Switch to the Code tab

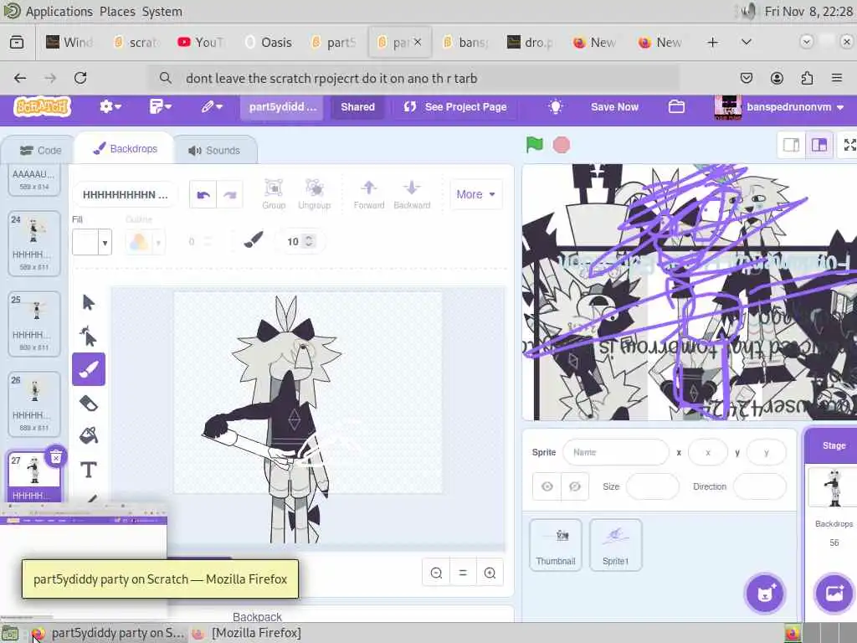coord(40,151)
